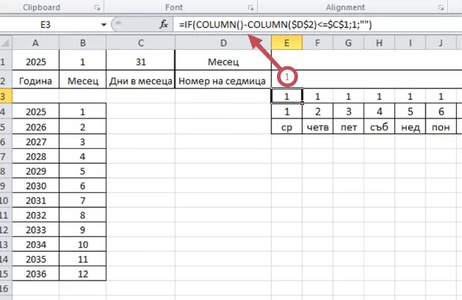The height and width of the screenshot is (300, 462).
Task: Click cell H4 with day 4
Action: [379, 111]
